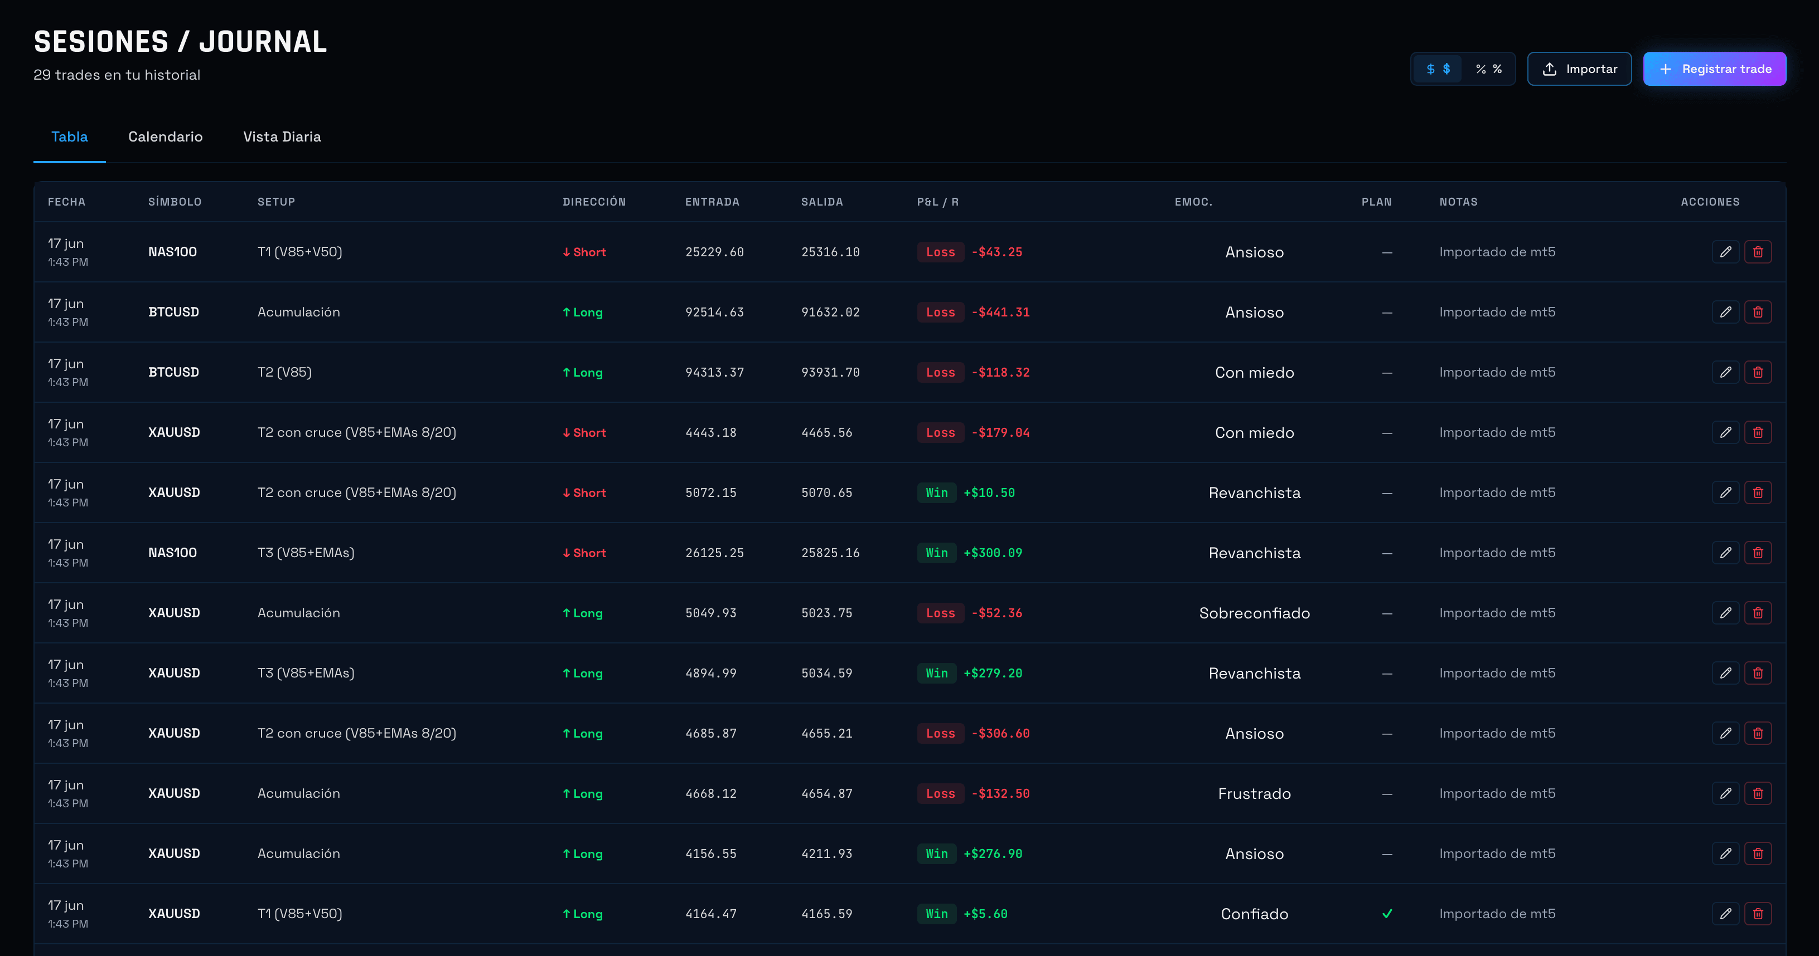Delete the NAS100 T1 (V85+V50) trade

coord(1758,252)
